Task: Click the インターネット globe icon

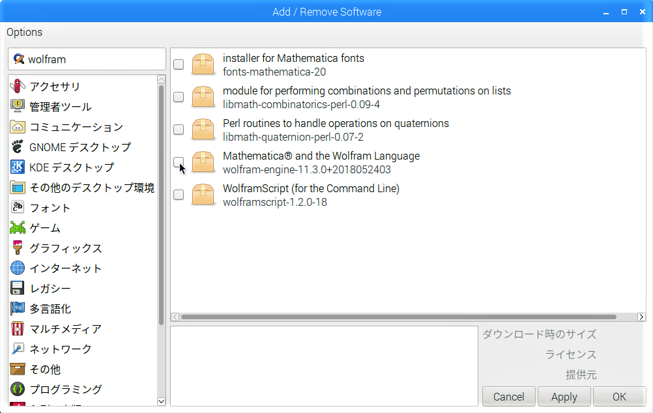Action: pyautogui.click(x=18, y=268)
